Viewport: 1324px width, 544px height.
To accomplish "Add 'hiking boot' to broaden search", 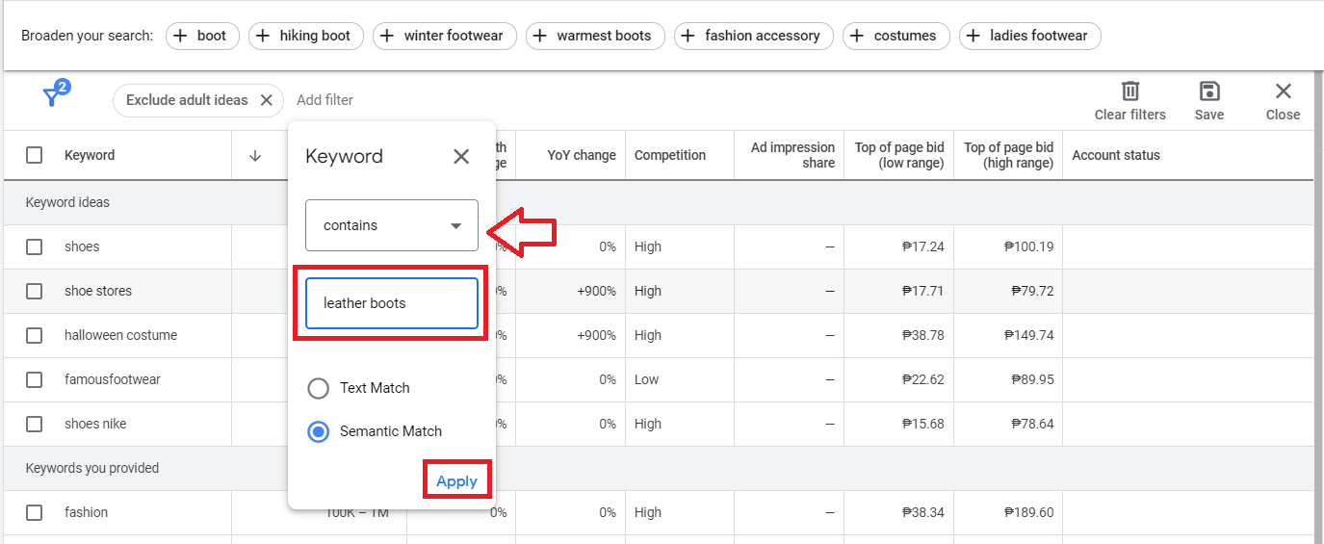I will click(x=306, y=36).
